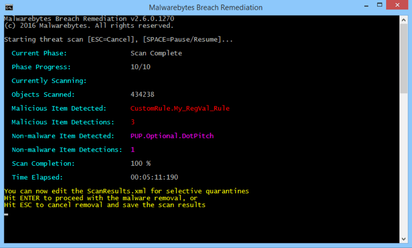Screen dimensions: 412x248
Task: Click the 'Currently Scanning:' label
Action: [49, 81]
